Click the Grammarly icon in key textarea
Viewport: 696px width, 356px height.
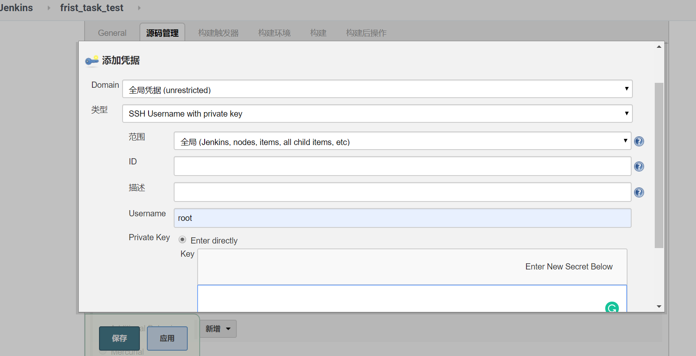[611, 308]
